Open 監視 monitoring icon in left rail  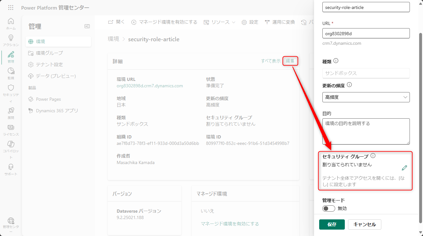click(x=11, y=71)
